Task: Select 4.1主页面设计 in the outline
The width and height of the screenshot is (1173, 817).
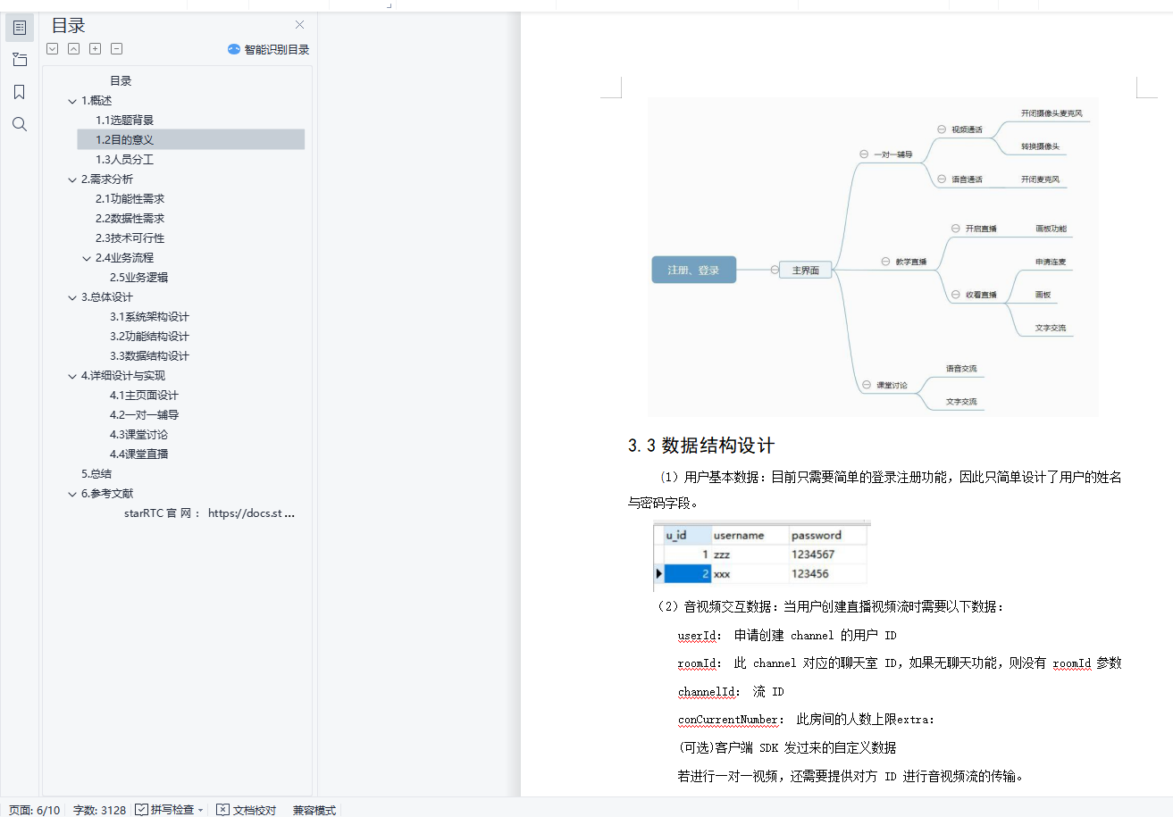Action: [x=145, y=395]
